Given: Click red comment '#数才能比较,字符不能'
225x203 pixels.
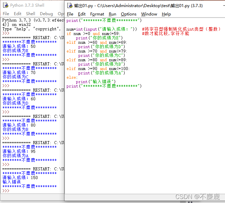Looking at the screenshot, I should tap(166, 34).
